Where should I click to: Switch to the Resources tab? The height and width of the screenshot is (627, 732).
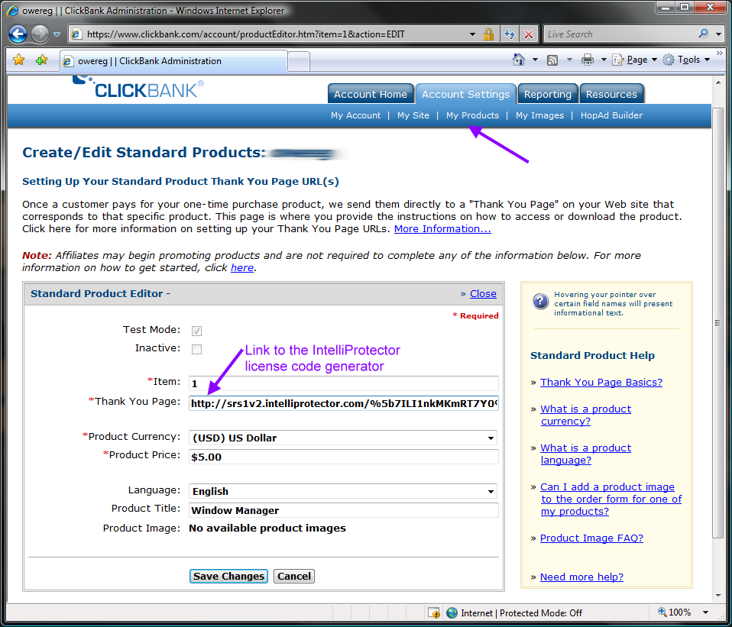(x=611, y=94)
